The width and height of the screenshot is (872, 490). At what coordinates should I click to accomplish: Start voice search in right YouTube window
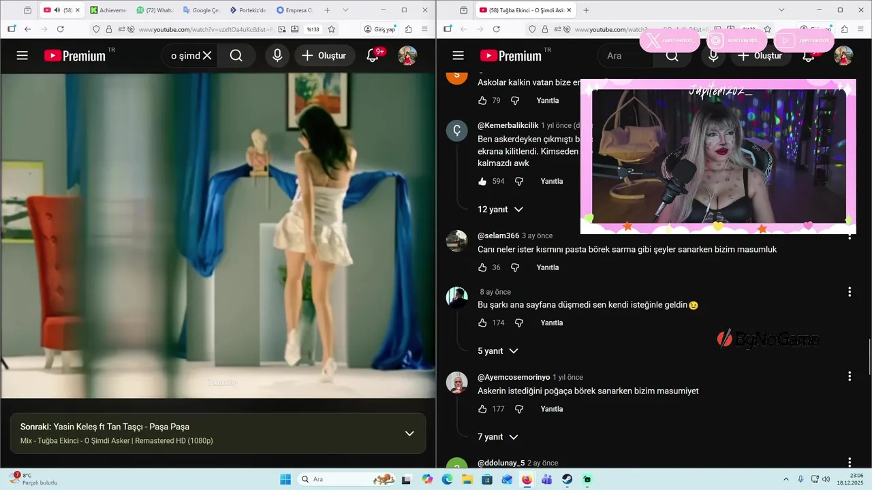point(713,56)
